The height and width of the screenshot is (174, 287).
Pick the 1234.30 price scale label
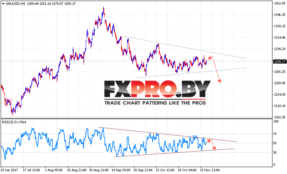[x=280, y=94]
